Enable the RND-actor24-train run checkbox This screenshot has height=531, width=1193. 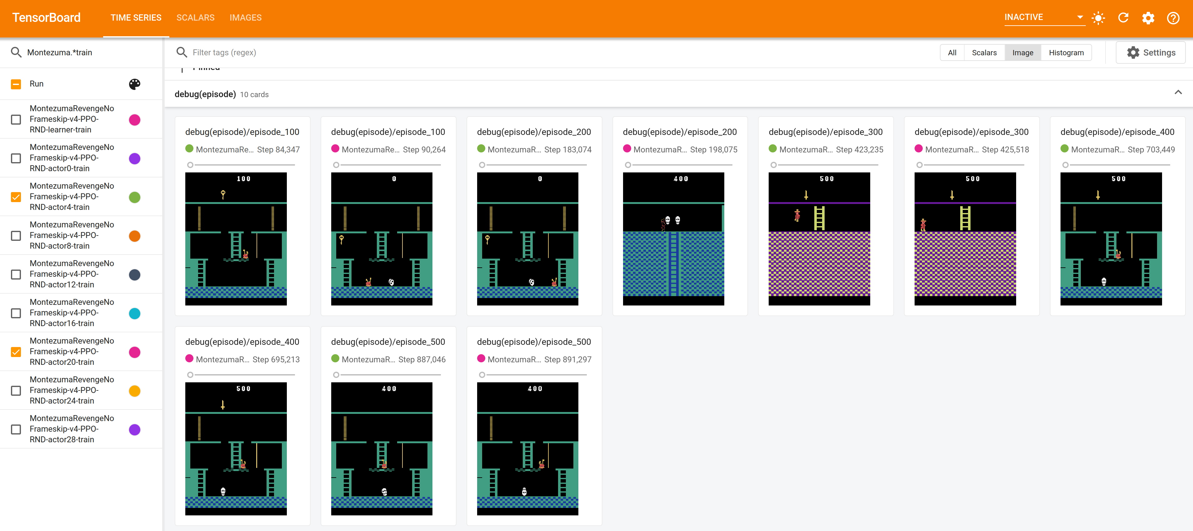16,391
